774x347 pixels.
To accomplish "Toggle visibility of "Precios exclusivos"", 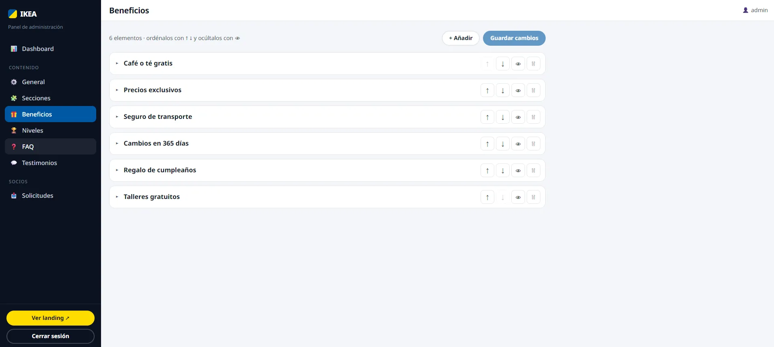I will pos(518,90).
